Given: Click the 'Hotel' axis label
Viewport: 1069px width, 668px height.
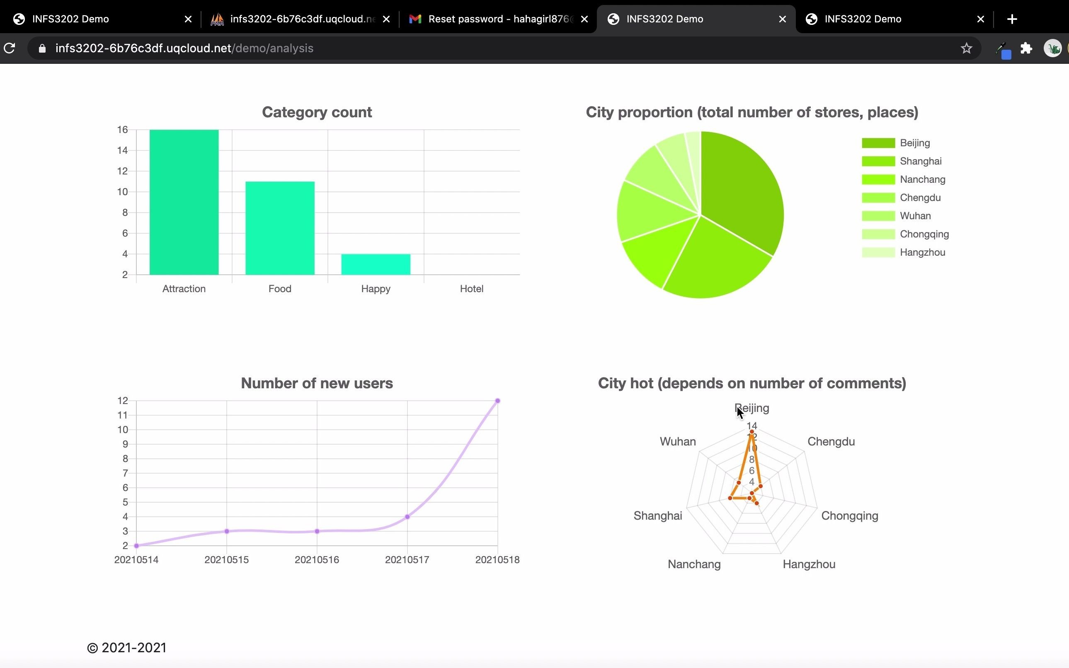Looking at the screenshot, I should [472, 288].
